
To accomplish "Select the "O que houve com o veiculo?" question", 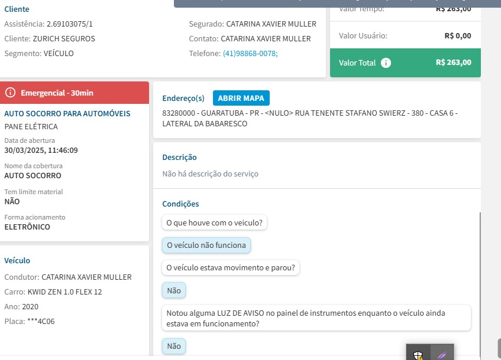I will (215, 222).
